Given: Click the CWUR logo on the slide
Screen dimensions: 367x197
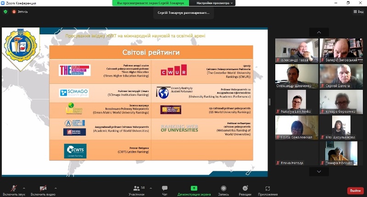Looking at the screenshot, I should tap(174, 70).
